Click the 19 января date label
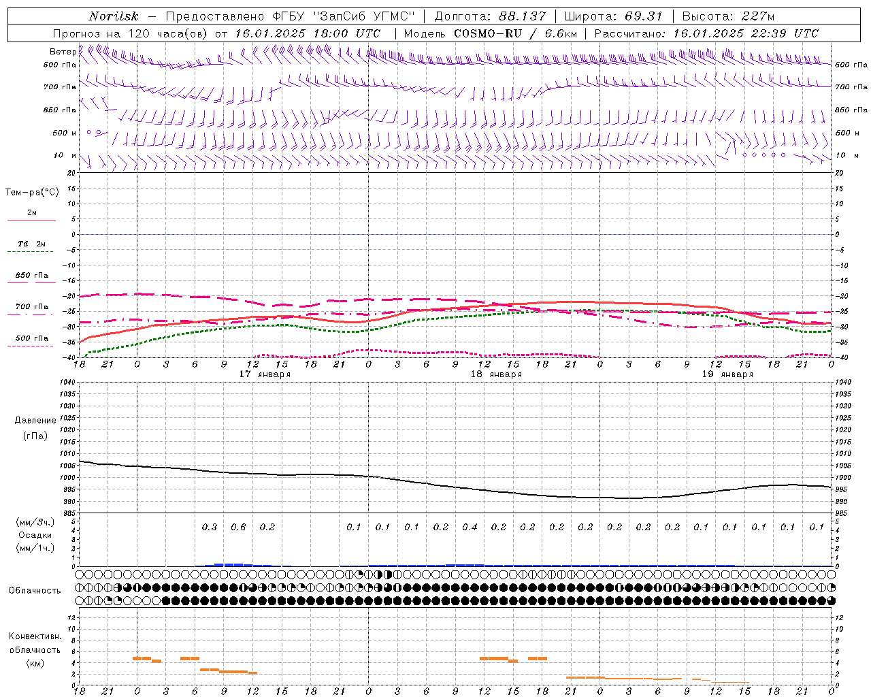The width and height of the screenshot is (871, 697). click(x=727, y=374)
